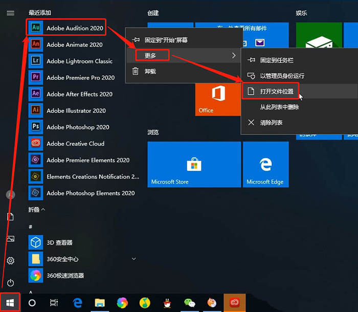Open Adobe Photoshop 2020 icon

pyautogui.click(x=36, y=126)
